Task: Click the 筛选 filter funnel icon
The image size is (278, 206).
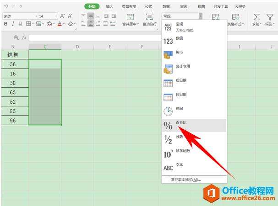Action: pyautogui.click(x=270, y=17)
